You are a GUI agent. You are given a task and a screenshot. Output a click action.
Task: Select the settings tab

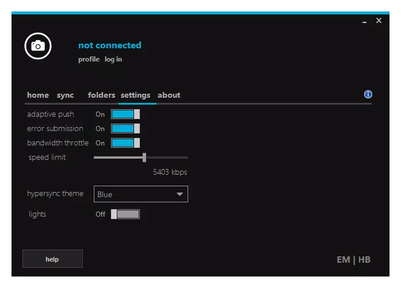[135, 95]
